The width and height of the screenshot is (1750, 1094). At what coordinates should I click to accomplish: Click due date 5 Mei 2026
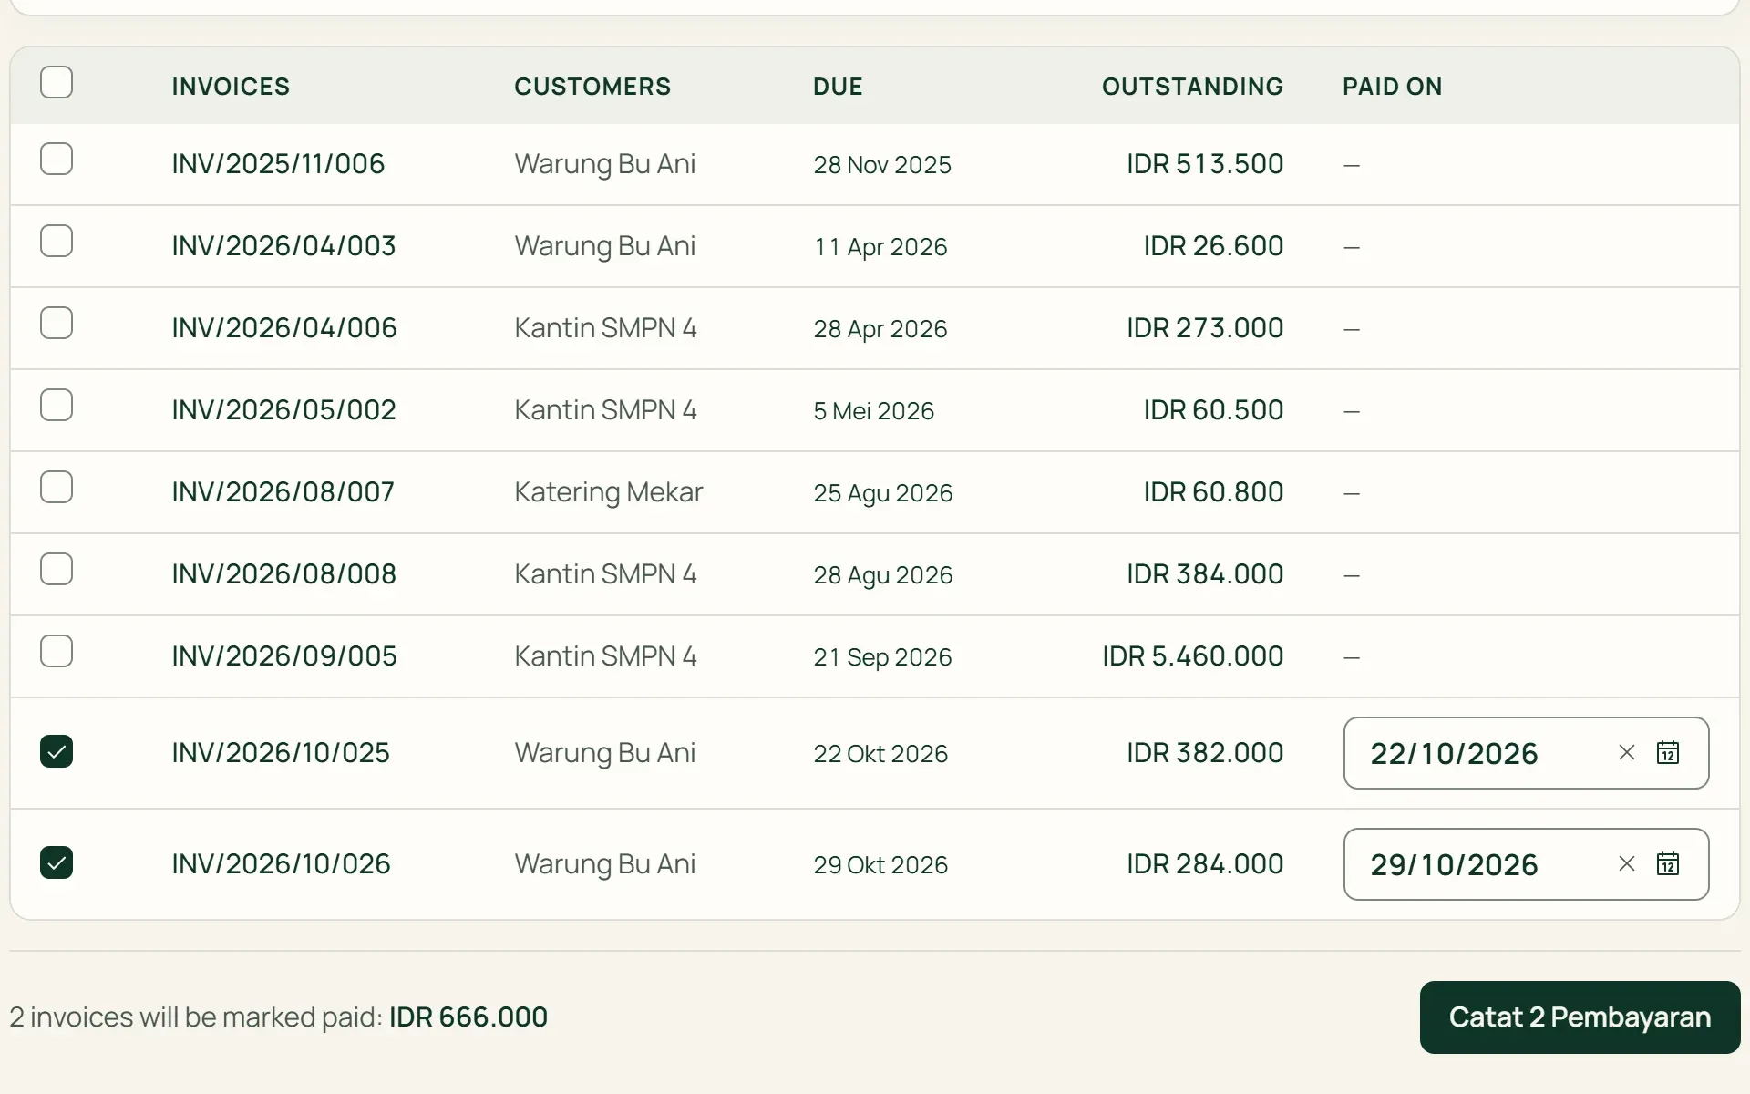pos(873,411)
